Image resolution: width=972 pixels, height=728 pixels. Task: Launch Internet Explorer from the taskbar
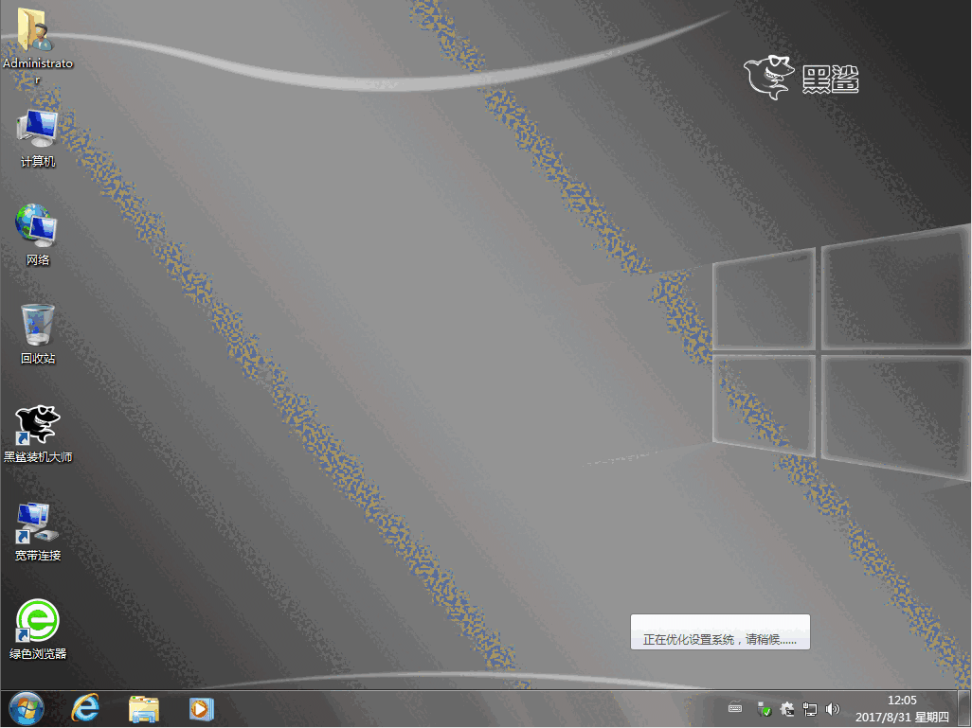85,708
